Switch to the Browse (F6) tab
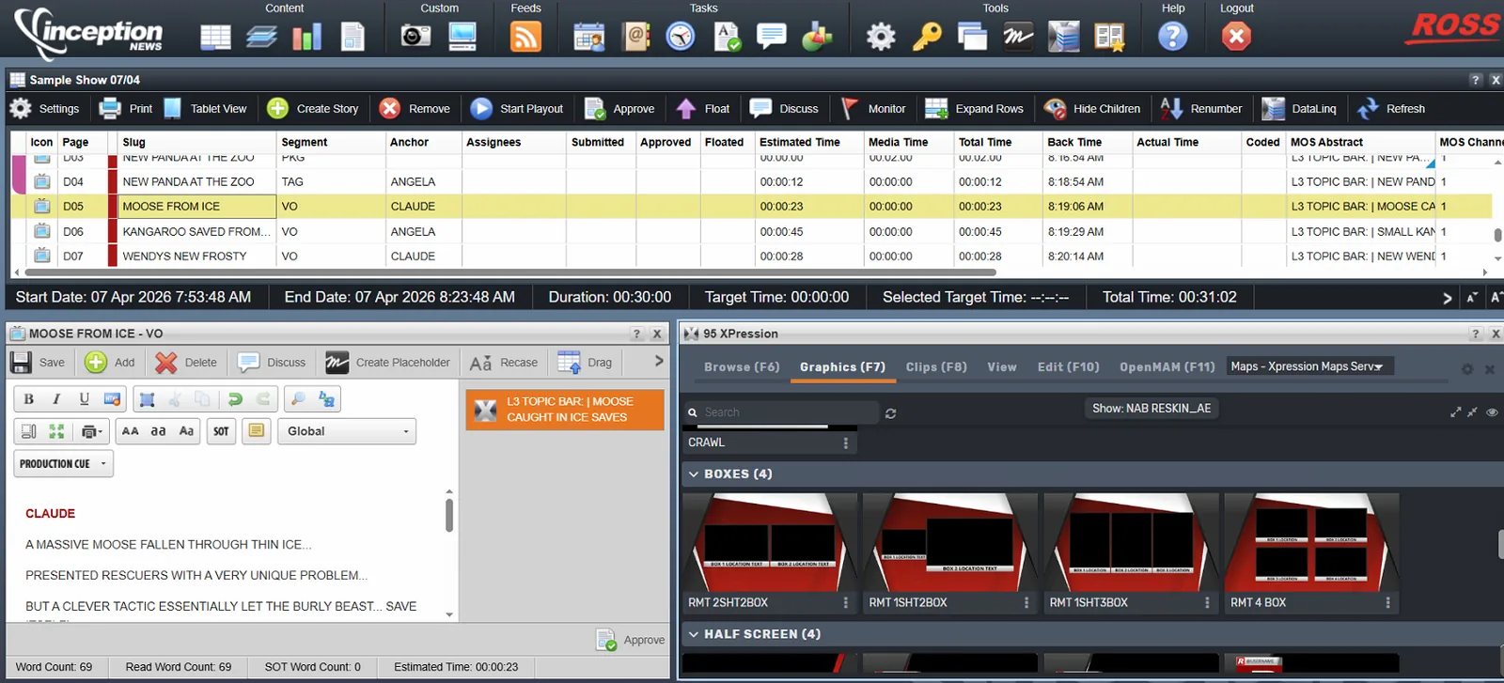Image resolution: width=1504 pixels, height=683 pixels. point(742,367)
